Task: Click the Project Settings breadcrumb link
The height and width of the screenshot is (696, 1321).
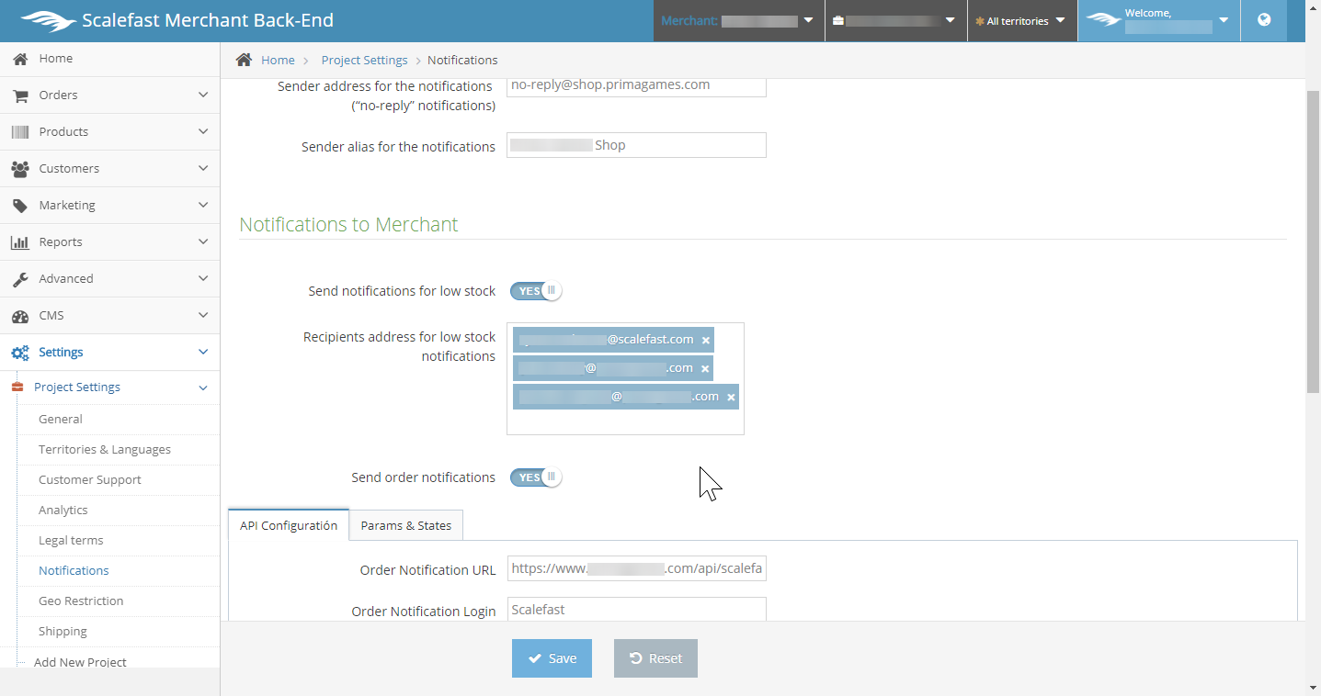Action: click(x=364, y=61)
